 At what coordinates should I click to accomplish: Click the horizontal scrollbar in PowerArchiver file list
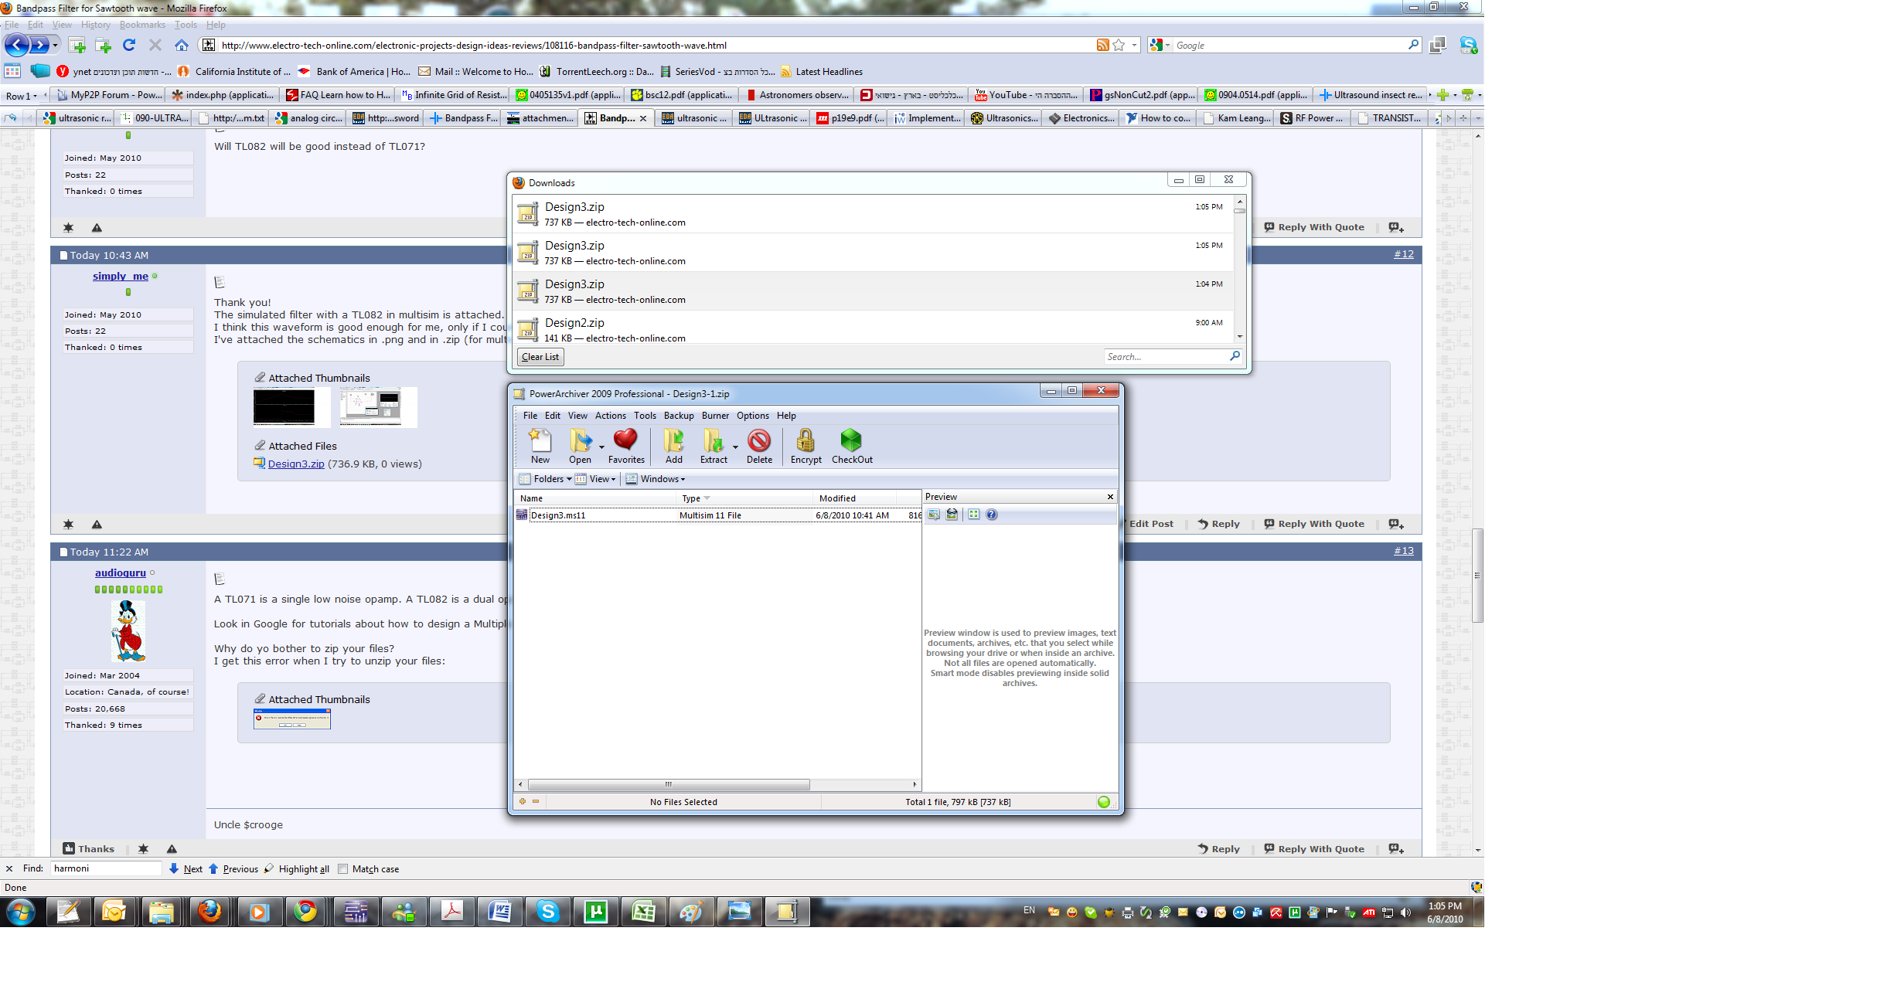click(x=668, y=784)
